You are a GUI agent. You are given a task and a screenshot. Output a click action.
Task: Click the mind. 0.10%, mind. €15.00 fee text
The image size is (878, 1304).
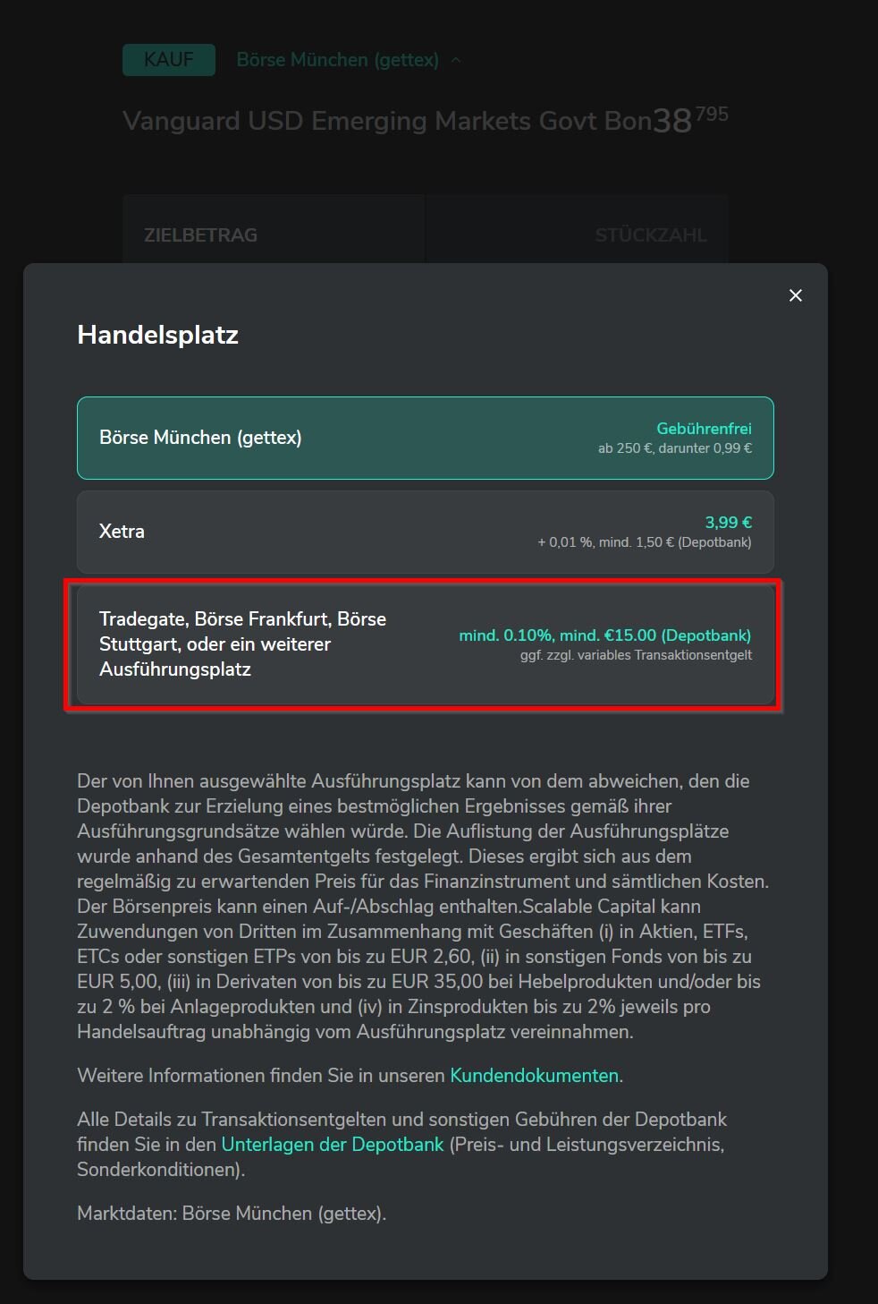click(604, 635)
